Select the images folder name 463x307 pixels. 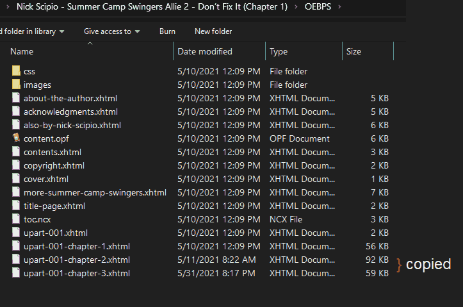pyautogui.click(x=37, y=85)
